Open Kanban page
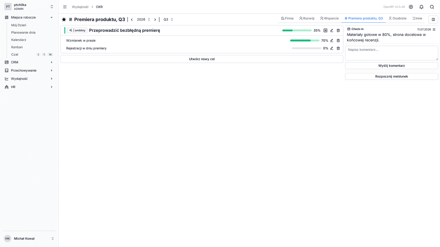The width and height of the screenshot is (440, 247). [x=17, y=47]
